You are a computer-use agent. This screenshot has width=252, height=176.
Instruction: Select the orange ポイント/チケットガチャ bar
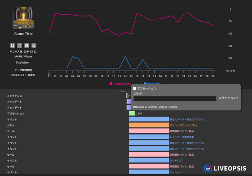point(149,125)
